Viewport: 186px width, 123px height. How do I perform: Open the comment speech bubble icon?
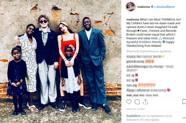pos(137,102)
